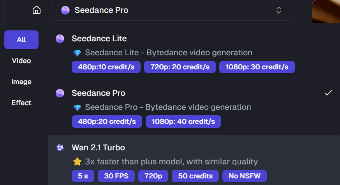Switch to the Effect category tab

[x=21, y=103]
